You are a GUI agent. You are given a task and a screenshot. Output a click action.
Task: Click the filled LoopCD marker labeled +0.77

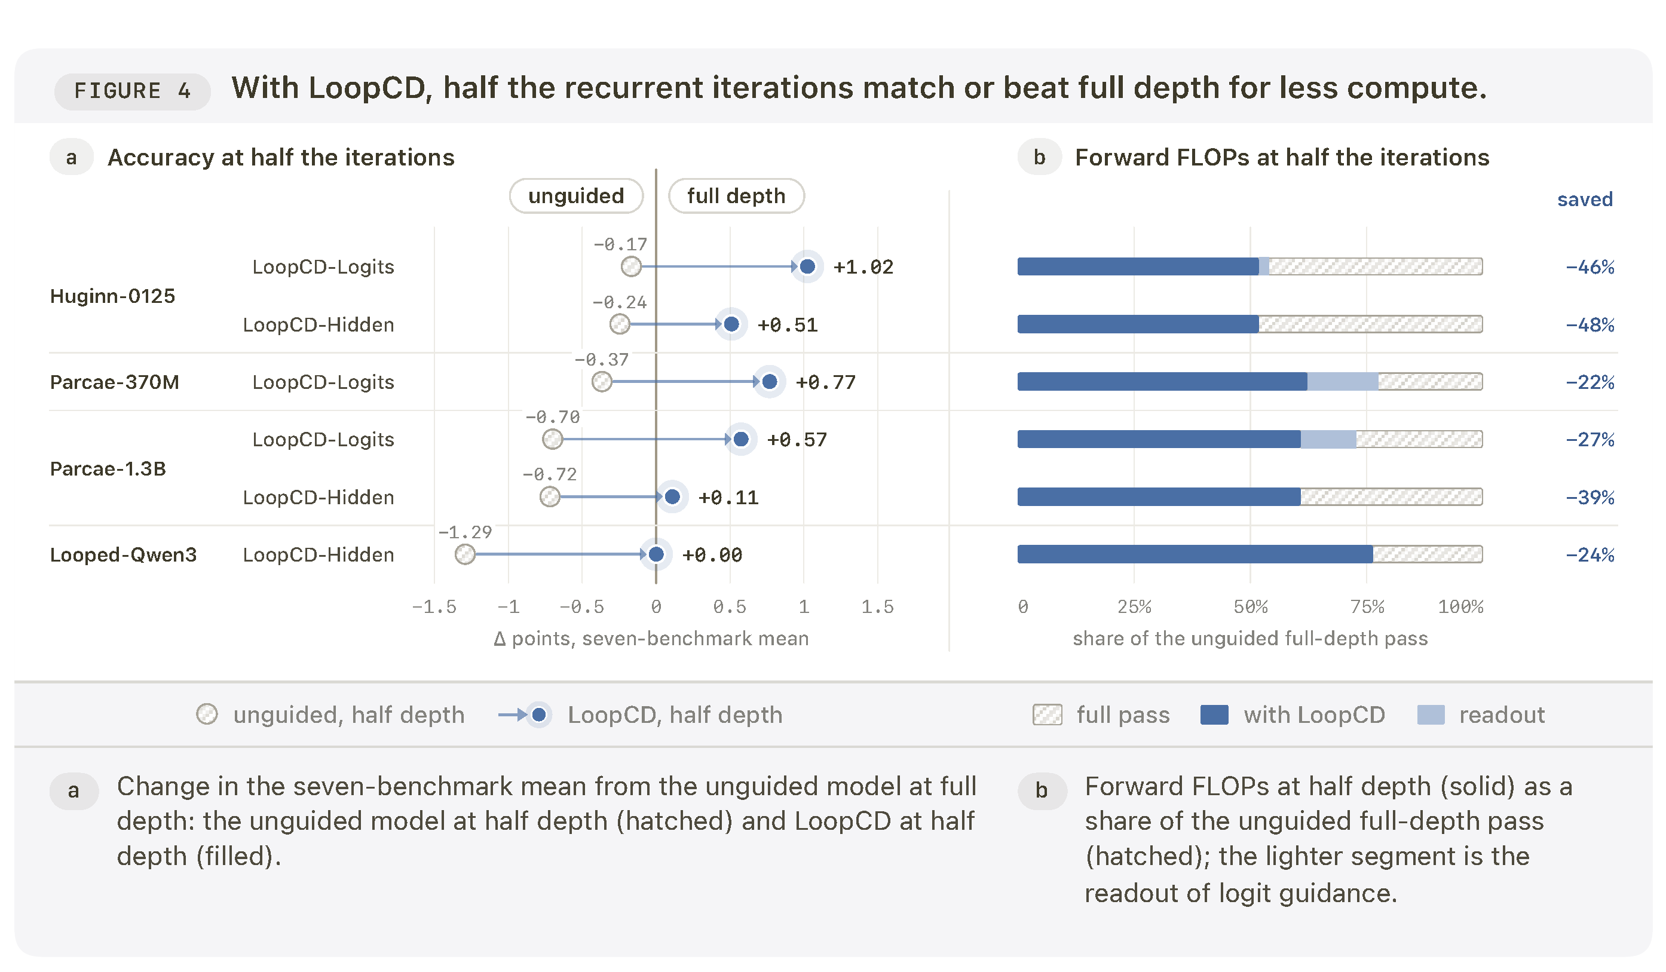[770, 381]
